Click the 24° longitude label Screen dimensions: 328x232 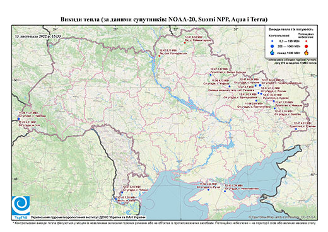pos(55,29)
